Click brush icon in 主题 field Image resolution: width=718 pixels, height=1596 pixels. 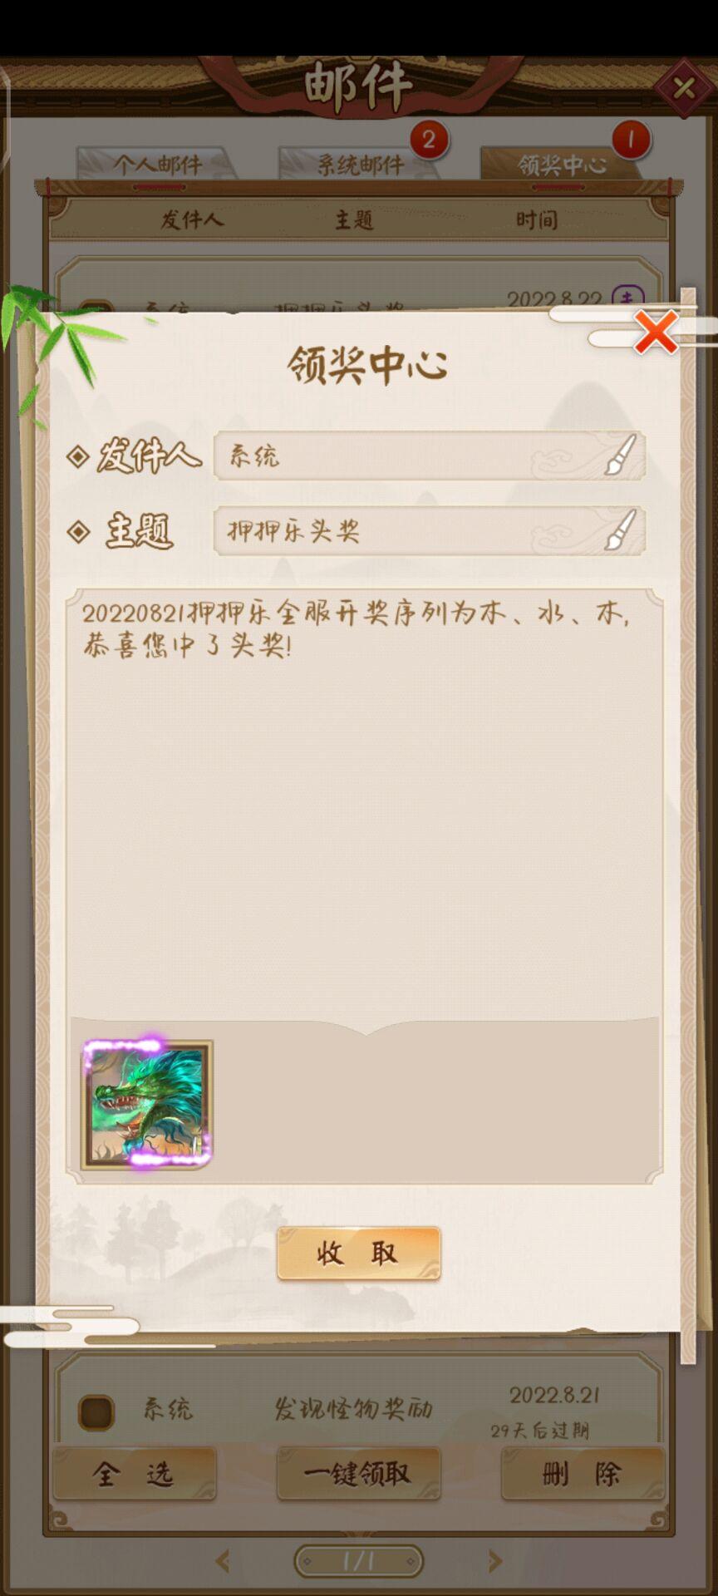pos(621,530)
